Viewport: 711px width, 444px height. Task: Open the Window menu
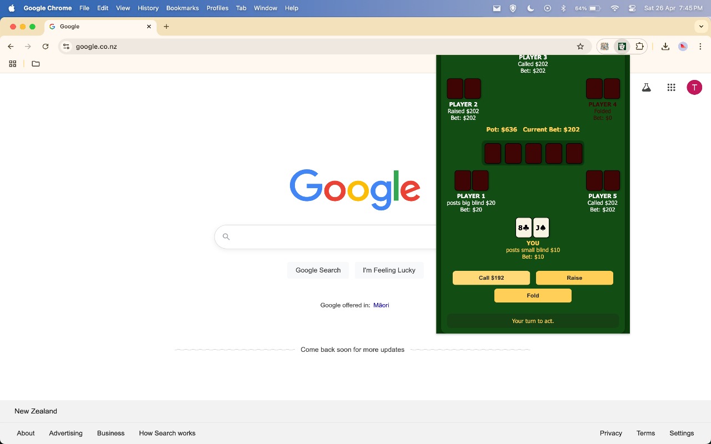click(x=266, y=8)
